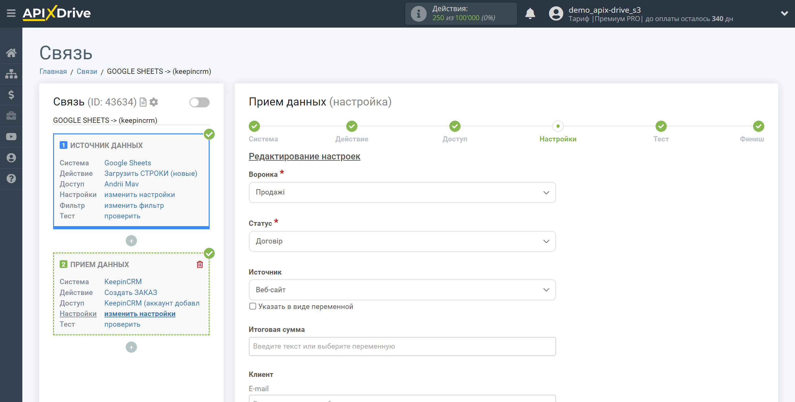Image resolution: width=795 pixels, height=402 pixels.
Task: Open the help question mark icon
Action: (11, 179)
